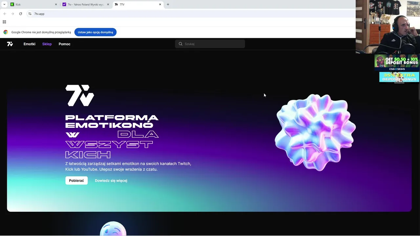420x236 pixels.
Task: Click the Pobierać download button
Action: tap(76, 181)
